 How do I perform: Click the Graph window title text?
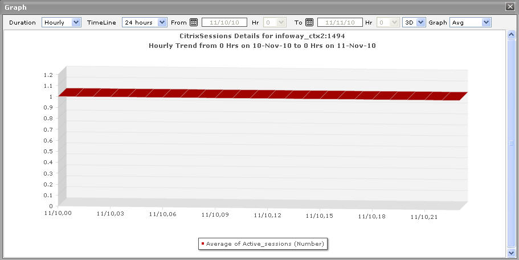click(15, 7)
